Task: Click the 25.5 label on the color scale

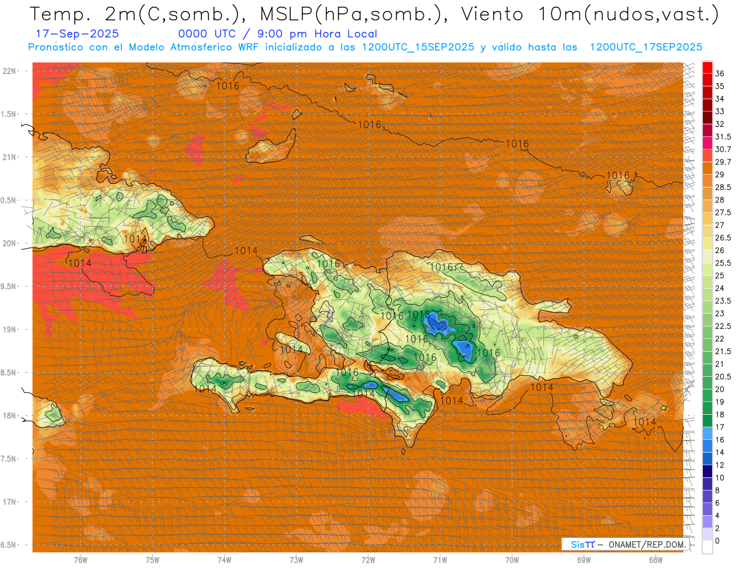Action: pyautogui.click(x=723, y=263)
